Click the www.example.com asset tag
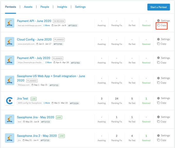This screenshot has width=175, height=148. (26, 44)
